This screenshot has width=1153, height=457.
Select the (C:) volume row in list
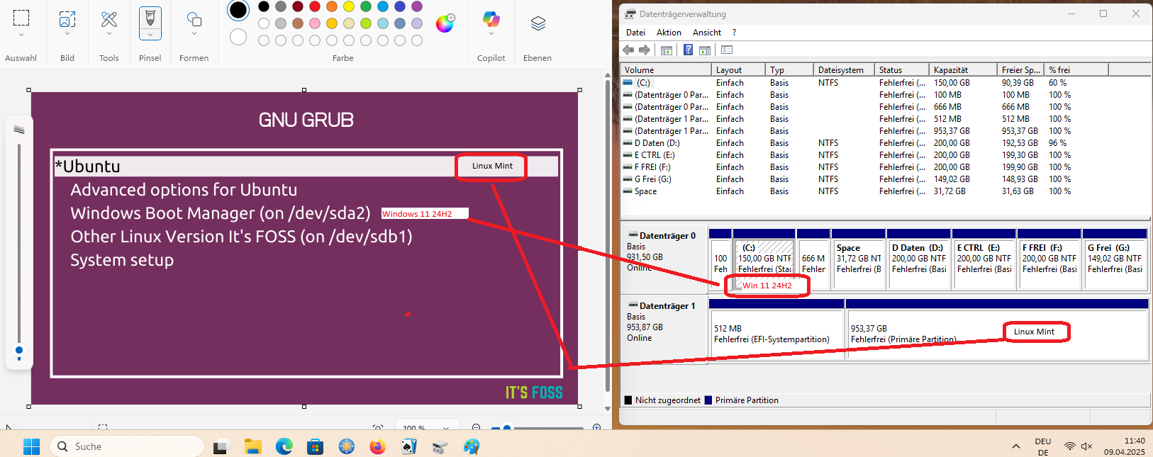[x=885, y=83]
